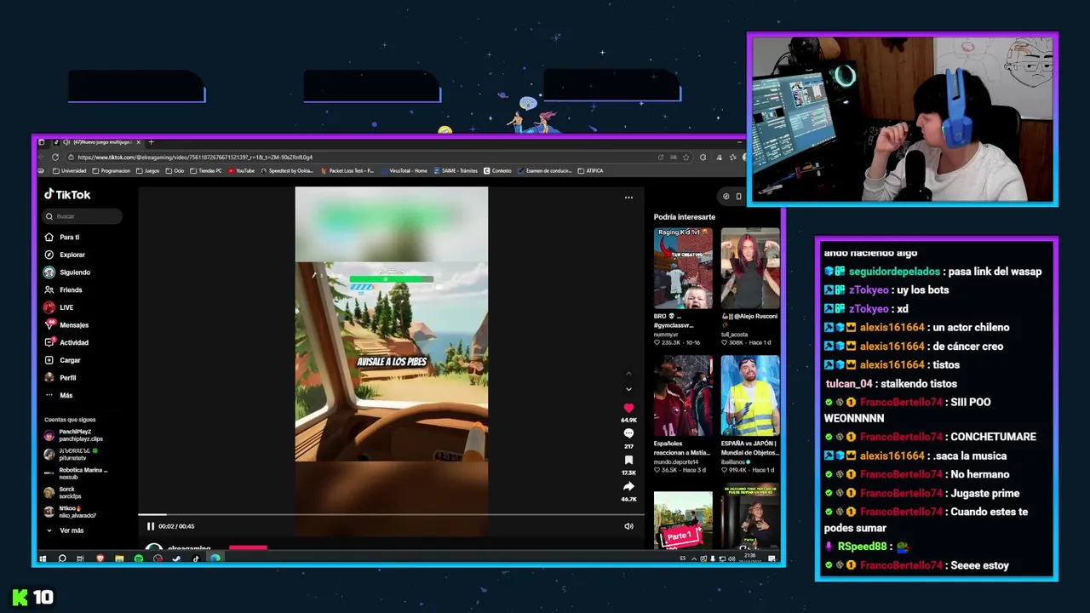Open pituretetv followed account

click(72, 454)
